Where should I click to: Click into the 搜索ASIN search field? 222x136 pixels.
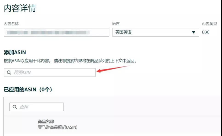point(50,73)
